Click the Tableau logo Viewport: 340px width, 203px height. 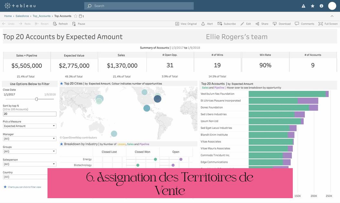click(20, 5)
